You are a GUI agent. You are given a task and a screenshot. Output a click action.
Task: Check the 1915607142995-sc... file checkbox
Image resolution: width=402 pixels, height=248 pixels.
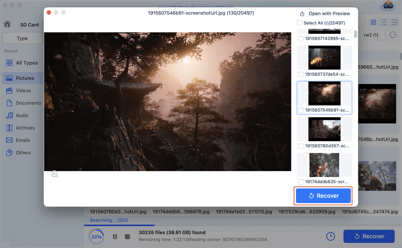301,38
